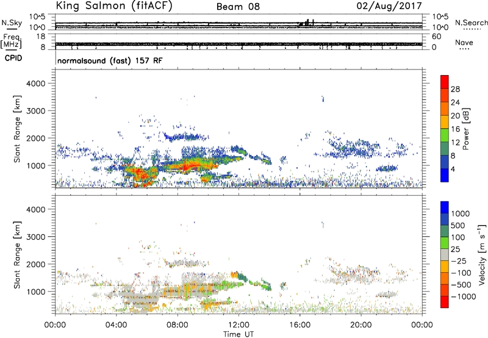488x338 pixels.
Task: Click the 'Time UT' axis label
Action: tap(239, 334)
